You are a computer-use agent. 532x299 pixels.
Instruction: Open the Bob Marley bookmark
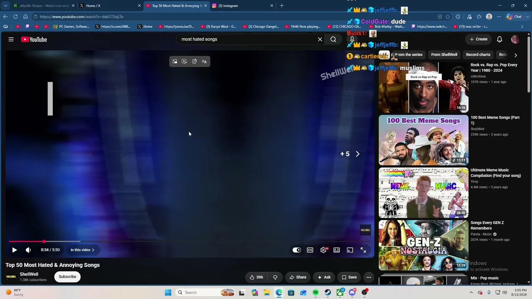coord(386,27)
